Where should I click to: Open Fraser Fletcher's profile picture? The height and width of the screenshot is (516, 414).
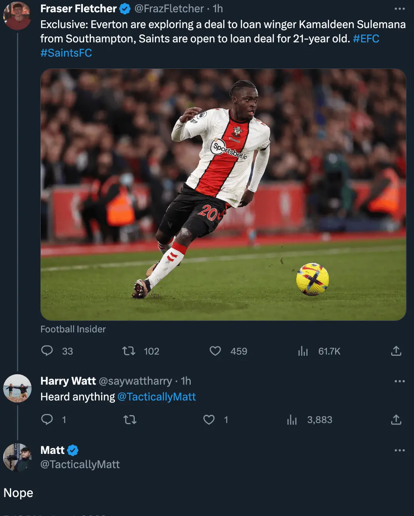[17, 16]
